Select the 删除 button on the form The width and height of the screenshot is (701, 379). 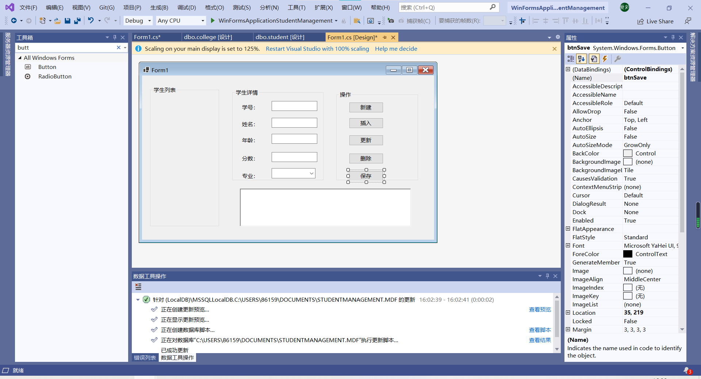(x=366, y=159)
